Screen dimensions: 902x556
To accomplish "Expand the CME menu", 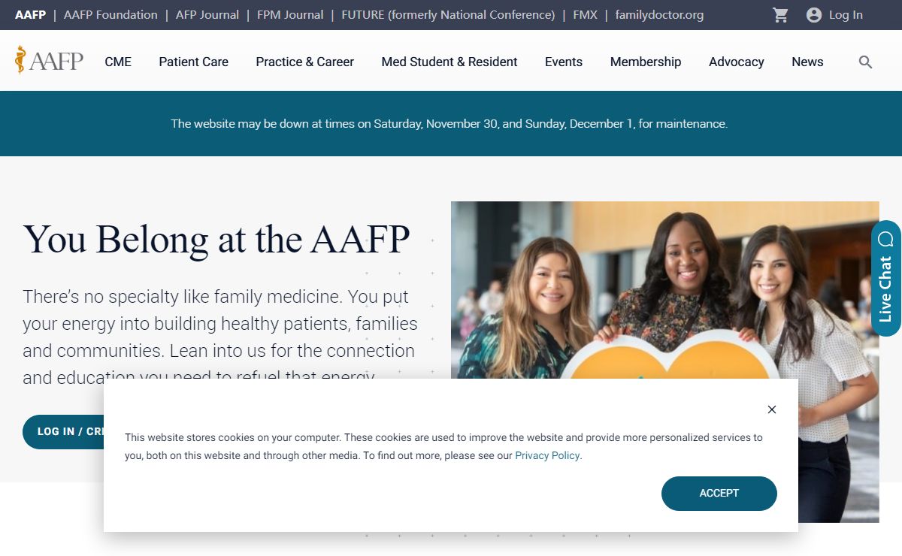I will pyautogui.click(x=118, y=62).
